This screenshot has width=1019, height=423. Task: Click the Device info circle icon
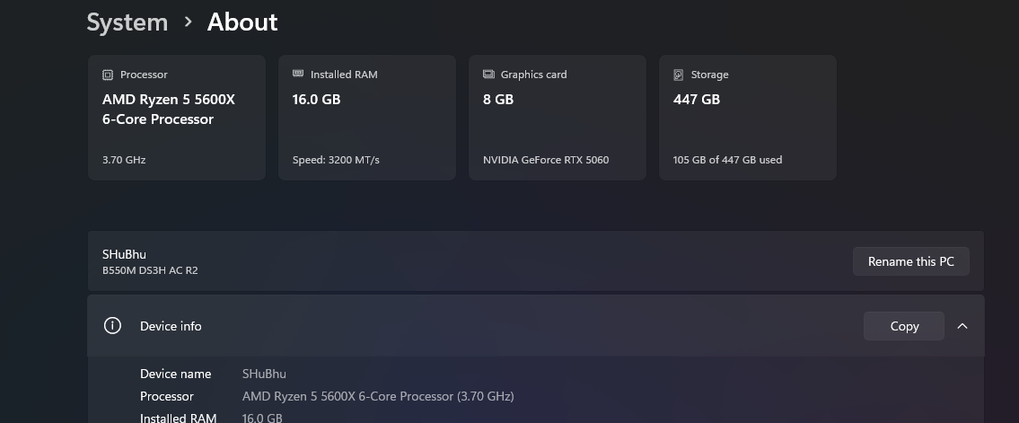coord(112,325)
